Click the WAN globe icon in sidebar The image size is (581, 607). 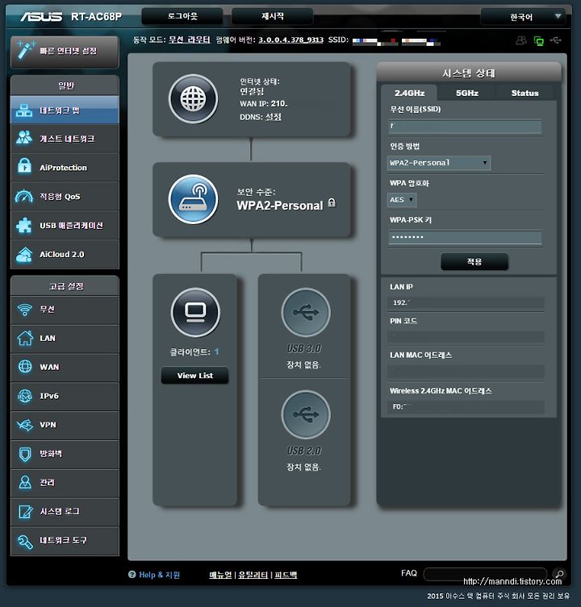click(x=25, y=366)
